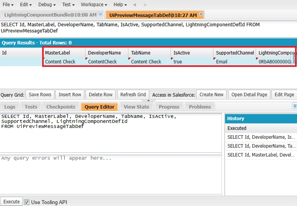Open the Tests tab
This screenshot has height=206, width=297.
click(31, 107)
